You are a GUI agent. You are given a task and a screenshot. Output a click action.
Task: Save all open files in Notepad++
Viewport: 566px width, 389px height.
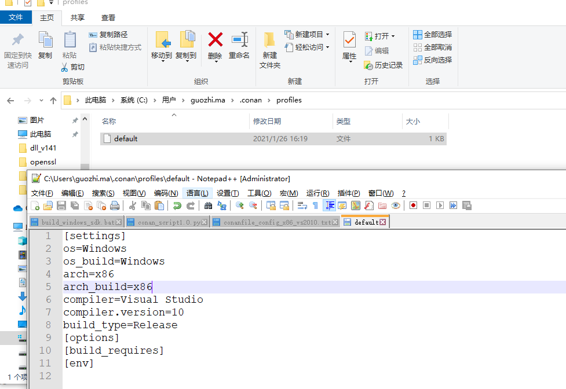point(75,206)
